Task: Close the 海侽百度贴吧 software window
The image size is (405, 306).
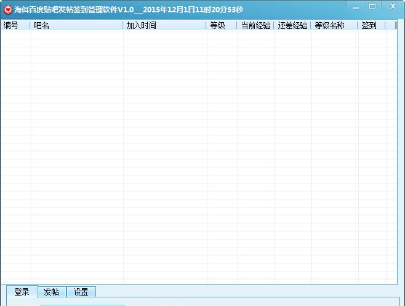Action: click(x=393, y=6)
